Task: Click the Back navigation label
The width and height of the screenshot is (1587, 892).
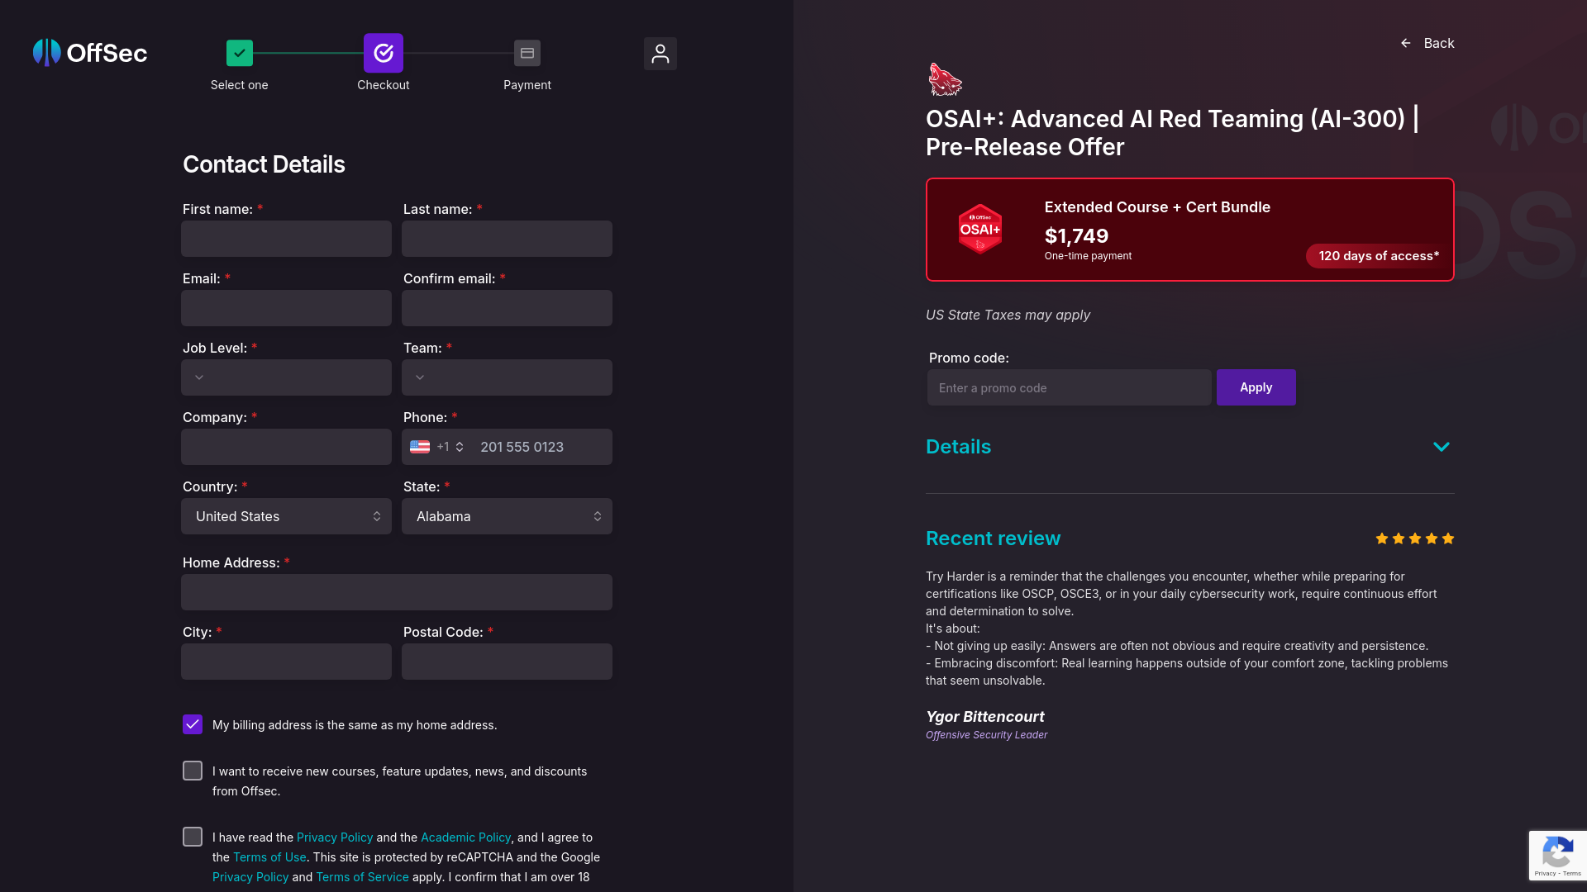Action: [x=1439, y=43]
